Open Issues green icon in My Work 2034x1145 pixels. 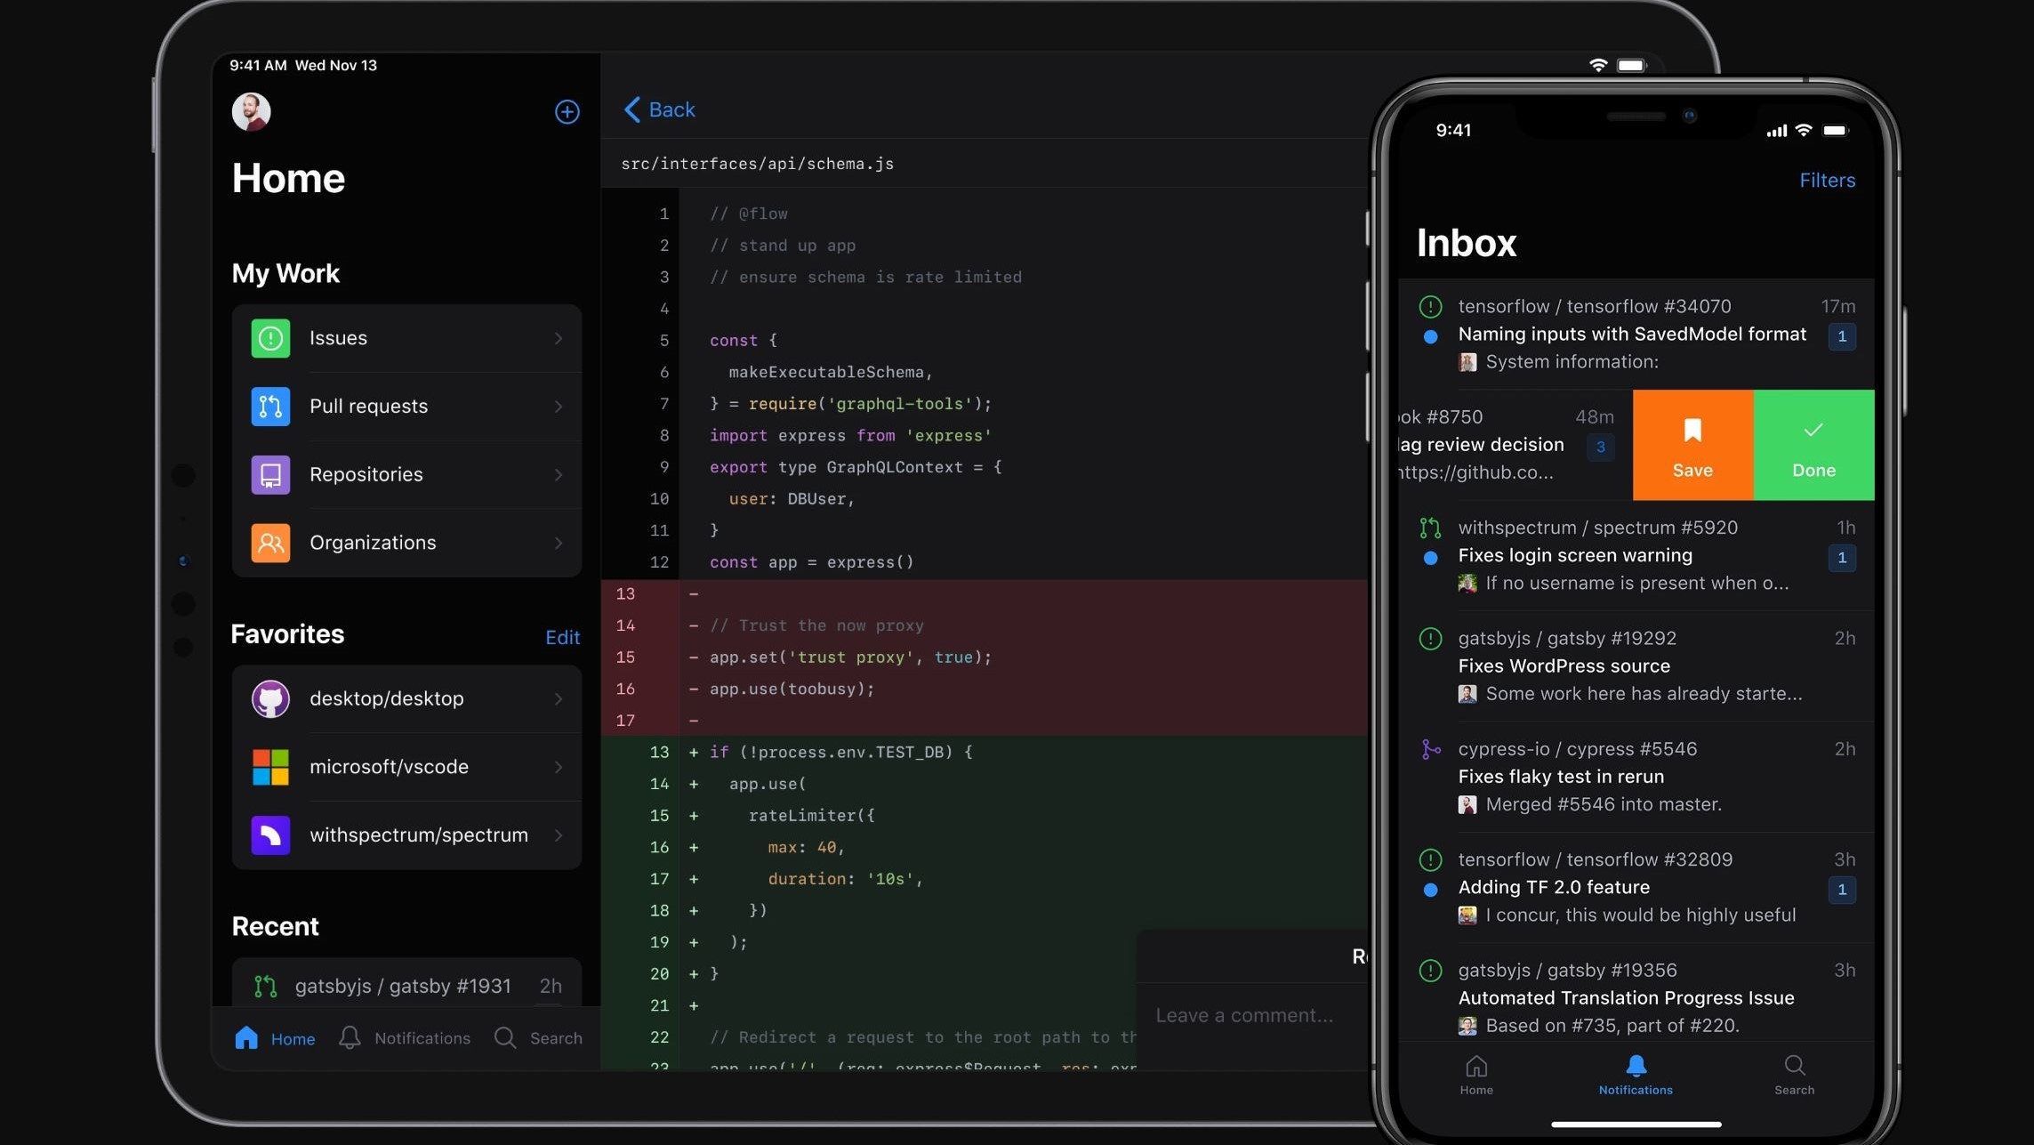[x=270, y=338]
